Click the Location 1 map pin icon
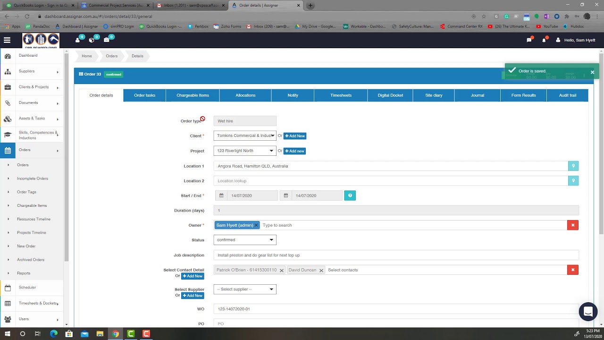Screen dimensions: 604x340 573,166
